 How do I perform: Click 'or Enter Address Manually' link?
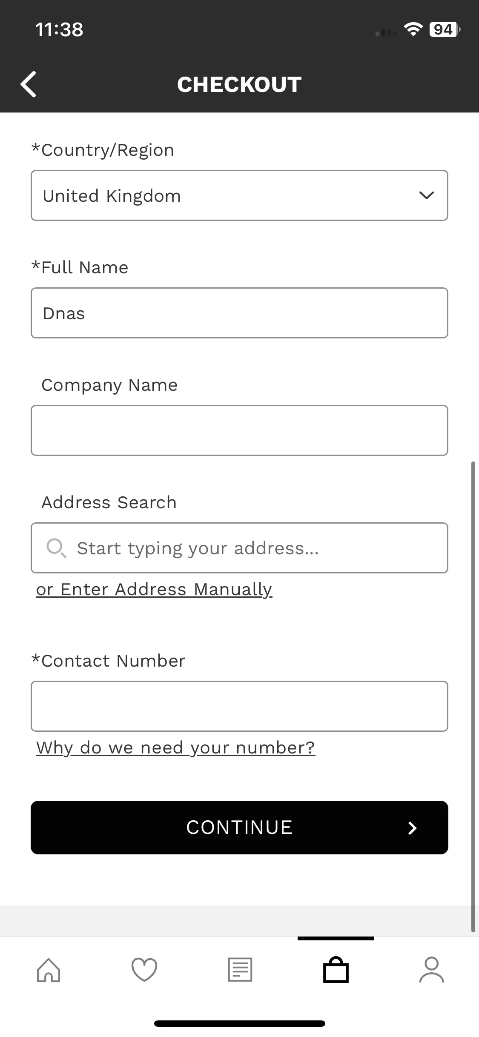click(x=154, y=590)
